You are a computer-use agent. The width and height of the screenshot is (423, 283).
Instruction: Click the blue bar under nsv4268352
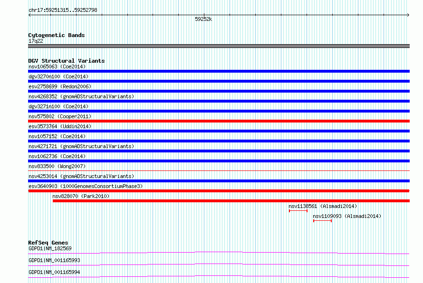click(219, 101)
